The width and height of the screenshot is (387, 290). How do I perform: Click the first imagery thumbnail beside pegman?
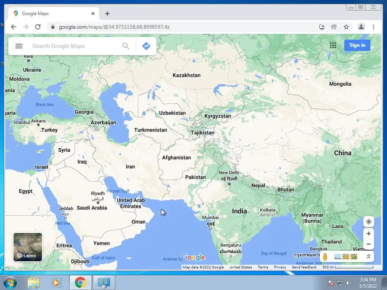pos(337,257)
